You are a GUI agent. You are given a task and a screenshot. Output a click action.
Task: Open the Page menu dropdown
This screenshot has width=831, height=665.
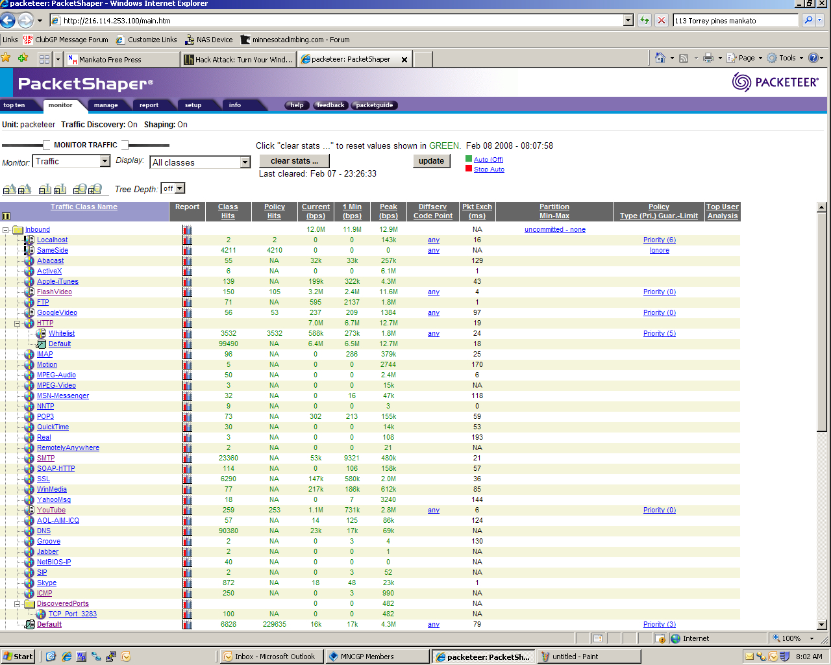(x=745, y=58)
